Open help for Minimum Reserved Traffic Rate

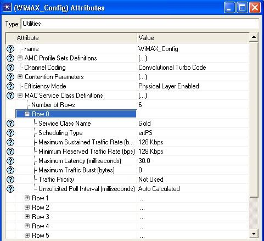tap(10, 152)
